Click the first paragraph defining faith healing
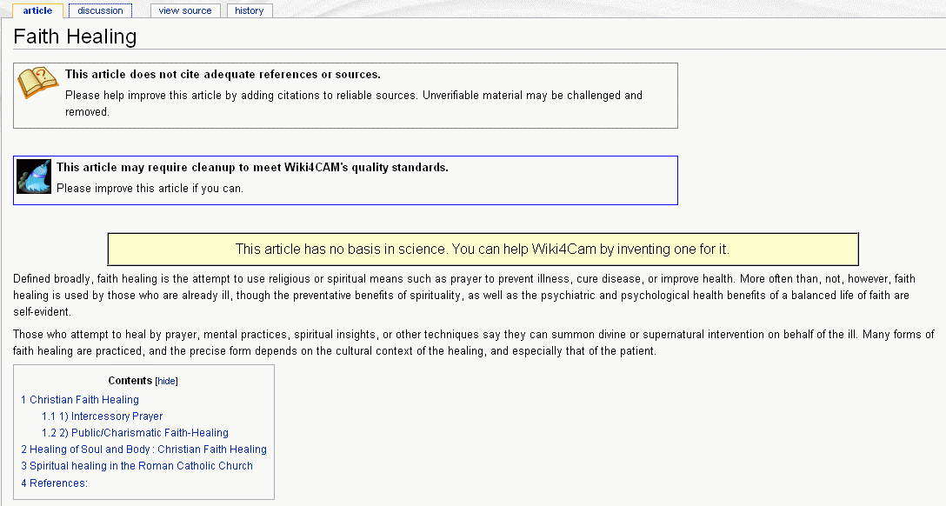 tap(464, 295)
